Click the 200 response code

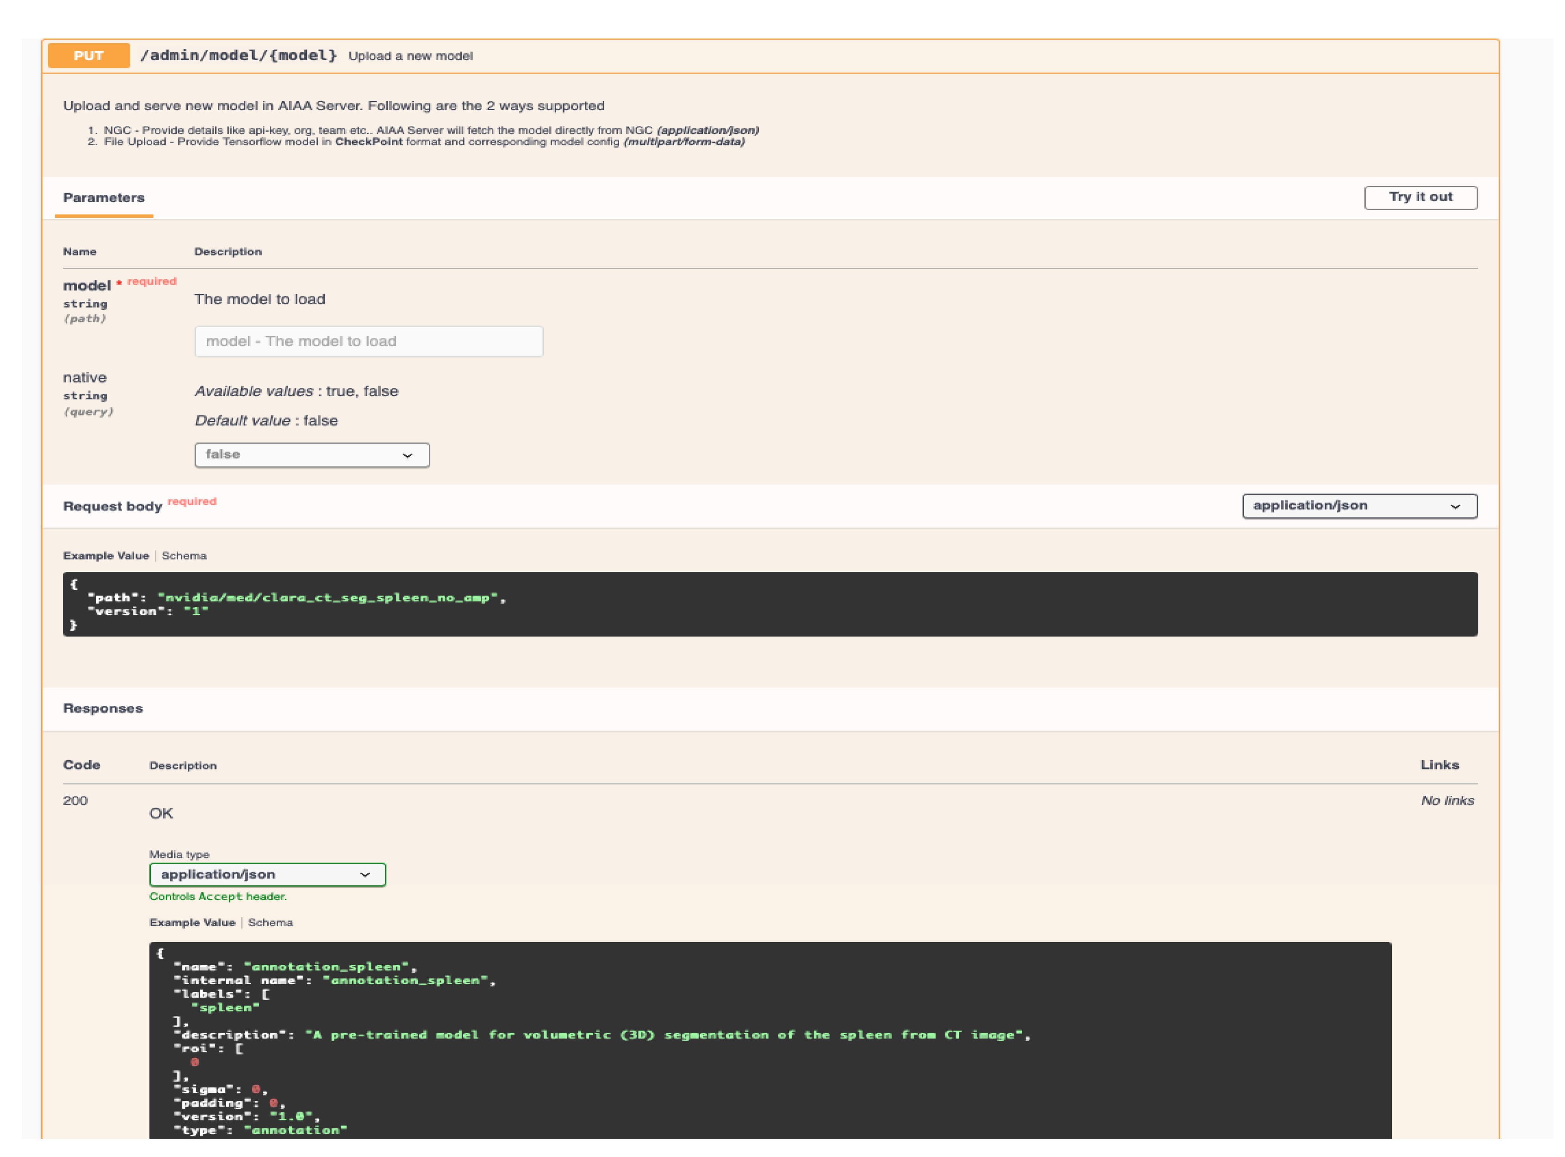75,800
